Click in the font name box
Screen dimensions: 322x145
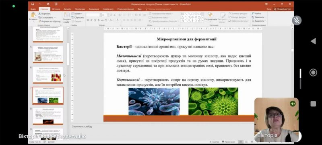[93, 15]
